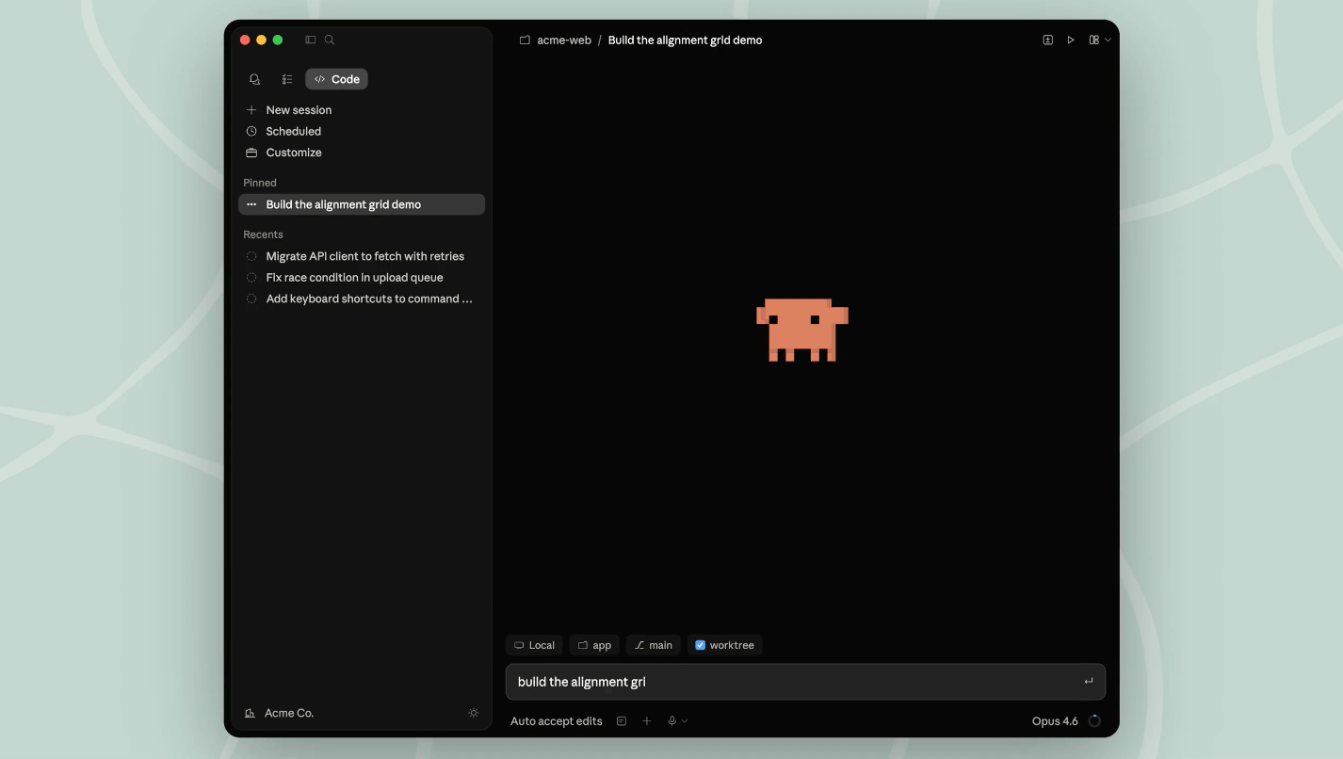This screenshot has height=759, width=1343.
Task: Change the Auto accept edits mode
Action: pos(556,721)
